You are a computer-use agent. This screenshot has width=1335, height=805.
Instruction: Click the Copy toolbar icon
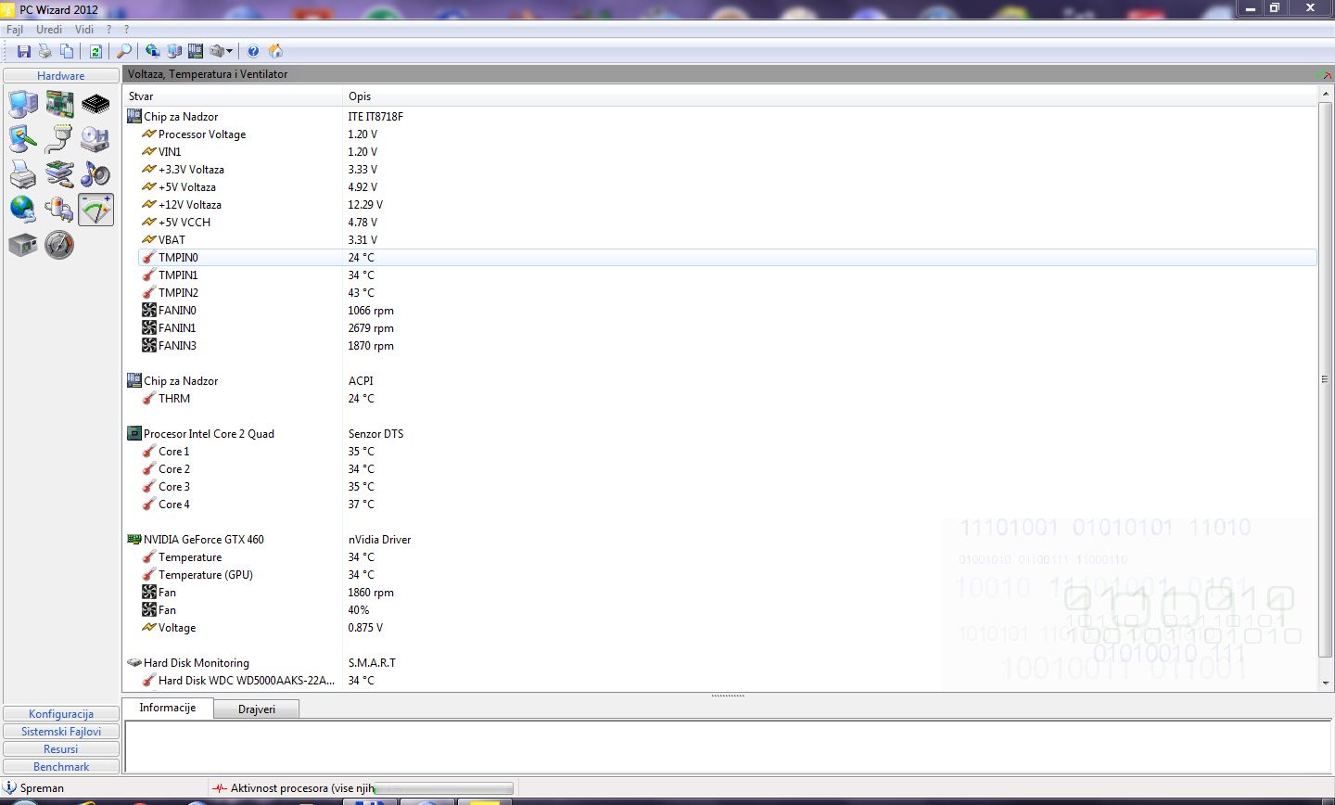click(67, 51)
